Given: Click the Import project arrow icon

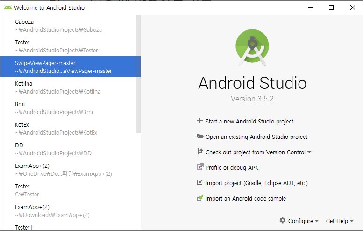Looking at the screenshot, I should coord(200,182).
